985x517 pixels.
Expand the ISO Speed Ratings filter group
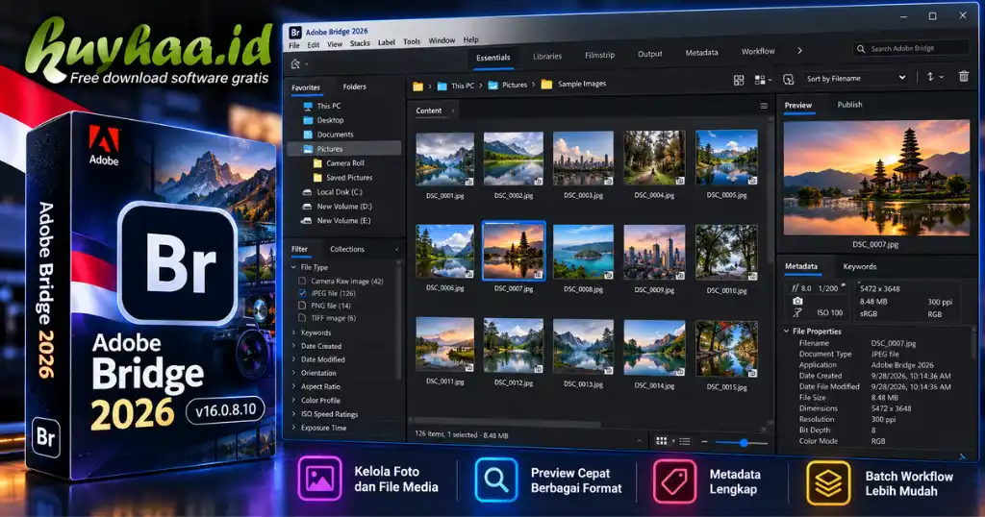[293, 414]
